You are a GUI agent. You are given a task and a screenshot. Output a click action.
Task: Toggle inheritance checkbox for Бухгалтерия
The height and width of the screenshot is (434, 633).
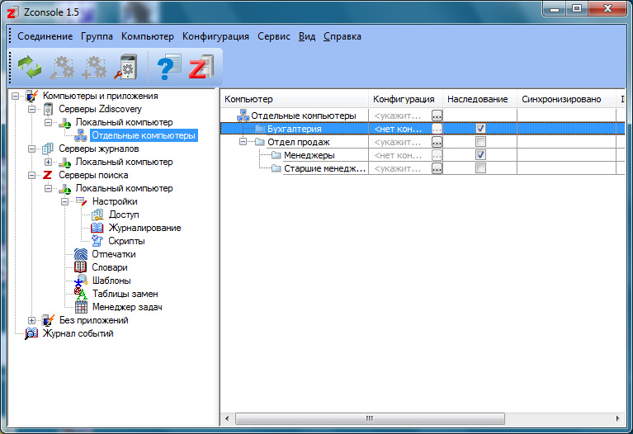tap(480, 129)
